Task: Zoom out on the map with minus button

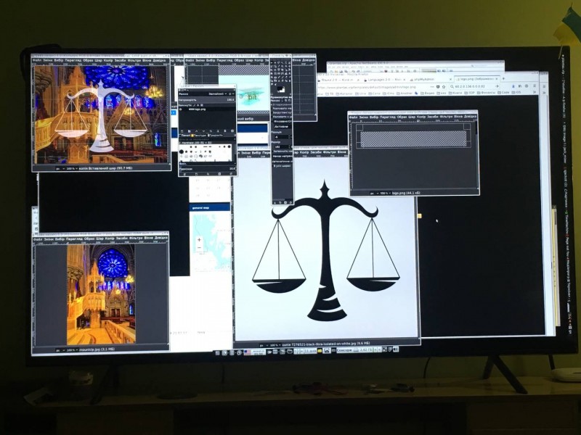Action: point(199,248)
